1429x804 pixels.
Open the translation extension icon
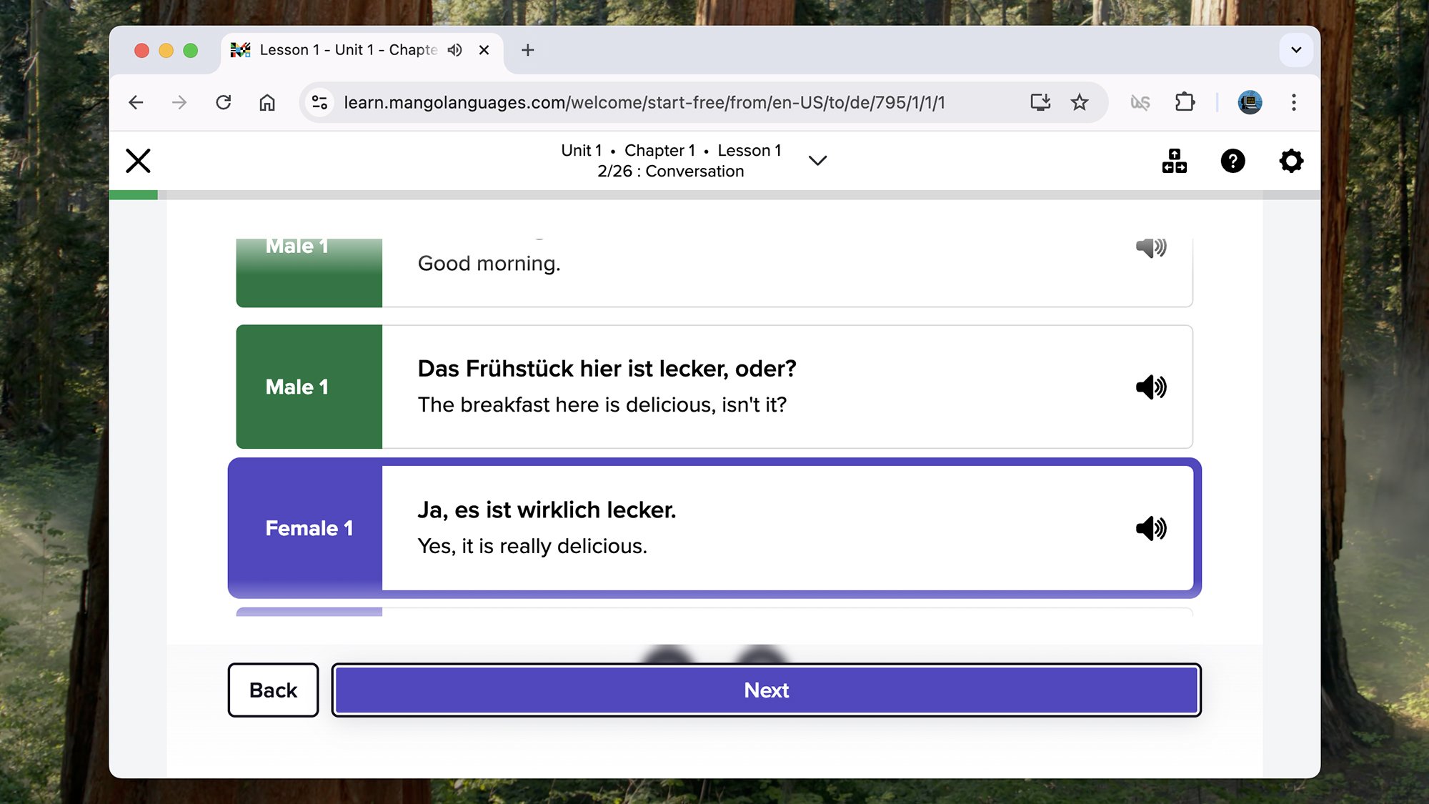click(x=1140, y=102)
